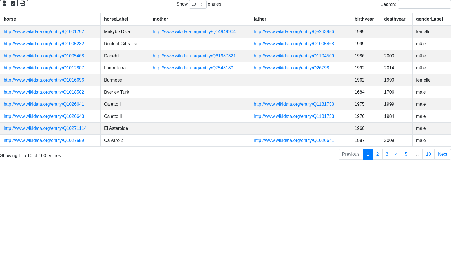
Task: Open Calvaro Z's father link Q1026641
Action: click(x=294, y=141)
